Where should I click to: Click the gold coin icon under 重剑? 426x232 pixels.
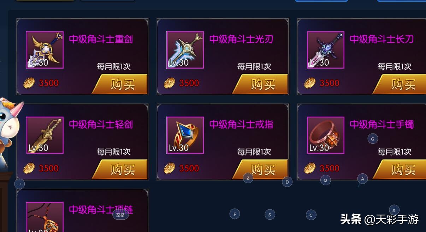click(x=29, y=83)
